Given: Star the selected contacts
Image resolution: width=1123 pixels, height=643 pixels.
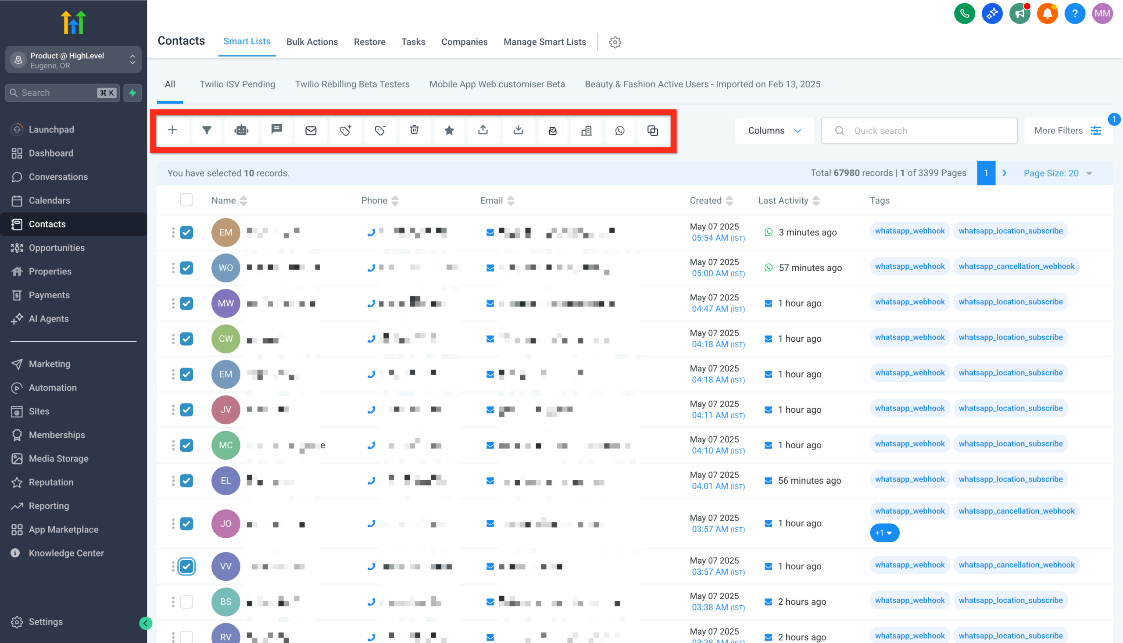Looking at the screenshot, I should [x=449, y=130].
